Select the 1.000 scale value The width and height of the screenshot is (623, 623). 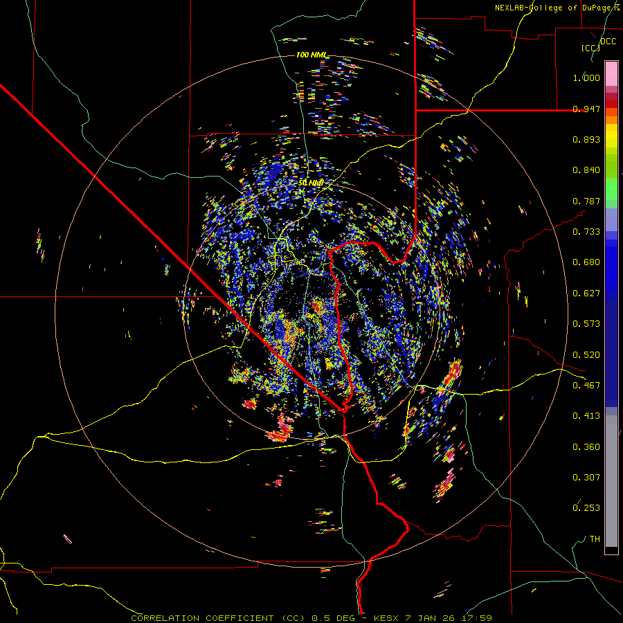pyautogui.click(x=586, y=78)
